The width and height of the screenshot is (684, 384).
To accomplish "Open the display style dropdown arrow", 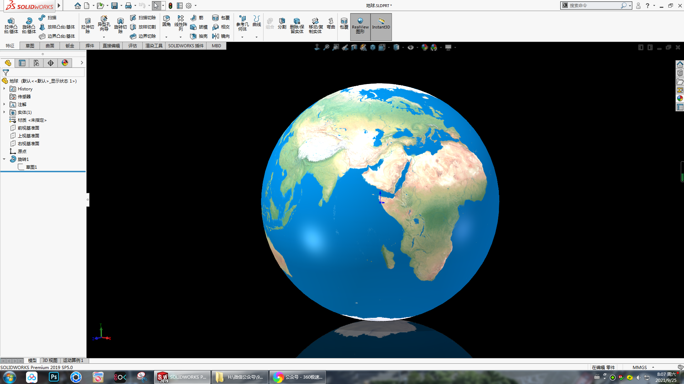I will pos(403,47).
